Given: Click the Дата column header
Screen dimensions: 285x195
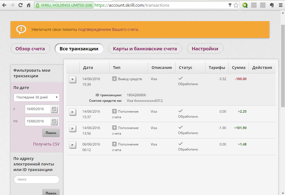Looking at the screenshot, I should (x=95, y=68).
